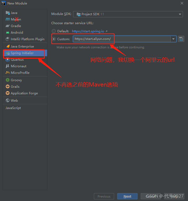Click the Spring Initializr leaf icon

[x=8, y=53]
